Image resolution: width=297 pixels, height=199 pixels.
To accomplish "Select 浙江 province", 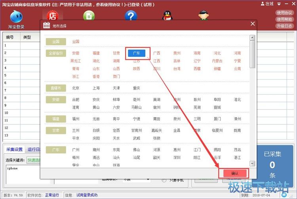I will (x=76, y=77).
